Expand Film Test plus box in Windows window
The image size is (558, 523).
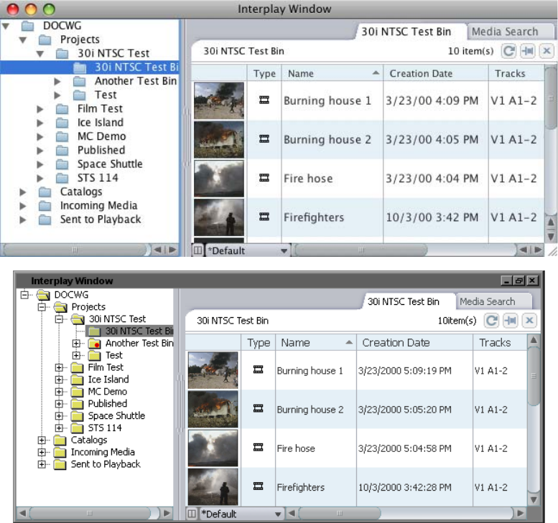point(59,367)
